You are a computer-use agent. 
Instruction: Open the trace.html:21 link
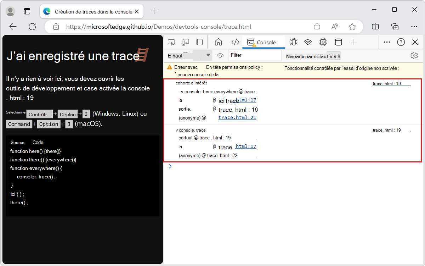(237, 117)
